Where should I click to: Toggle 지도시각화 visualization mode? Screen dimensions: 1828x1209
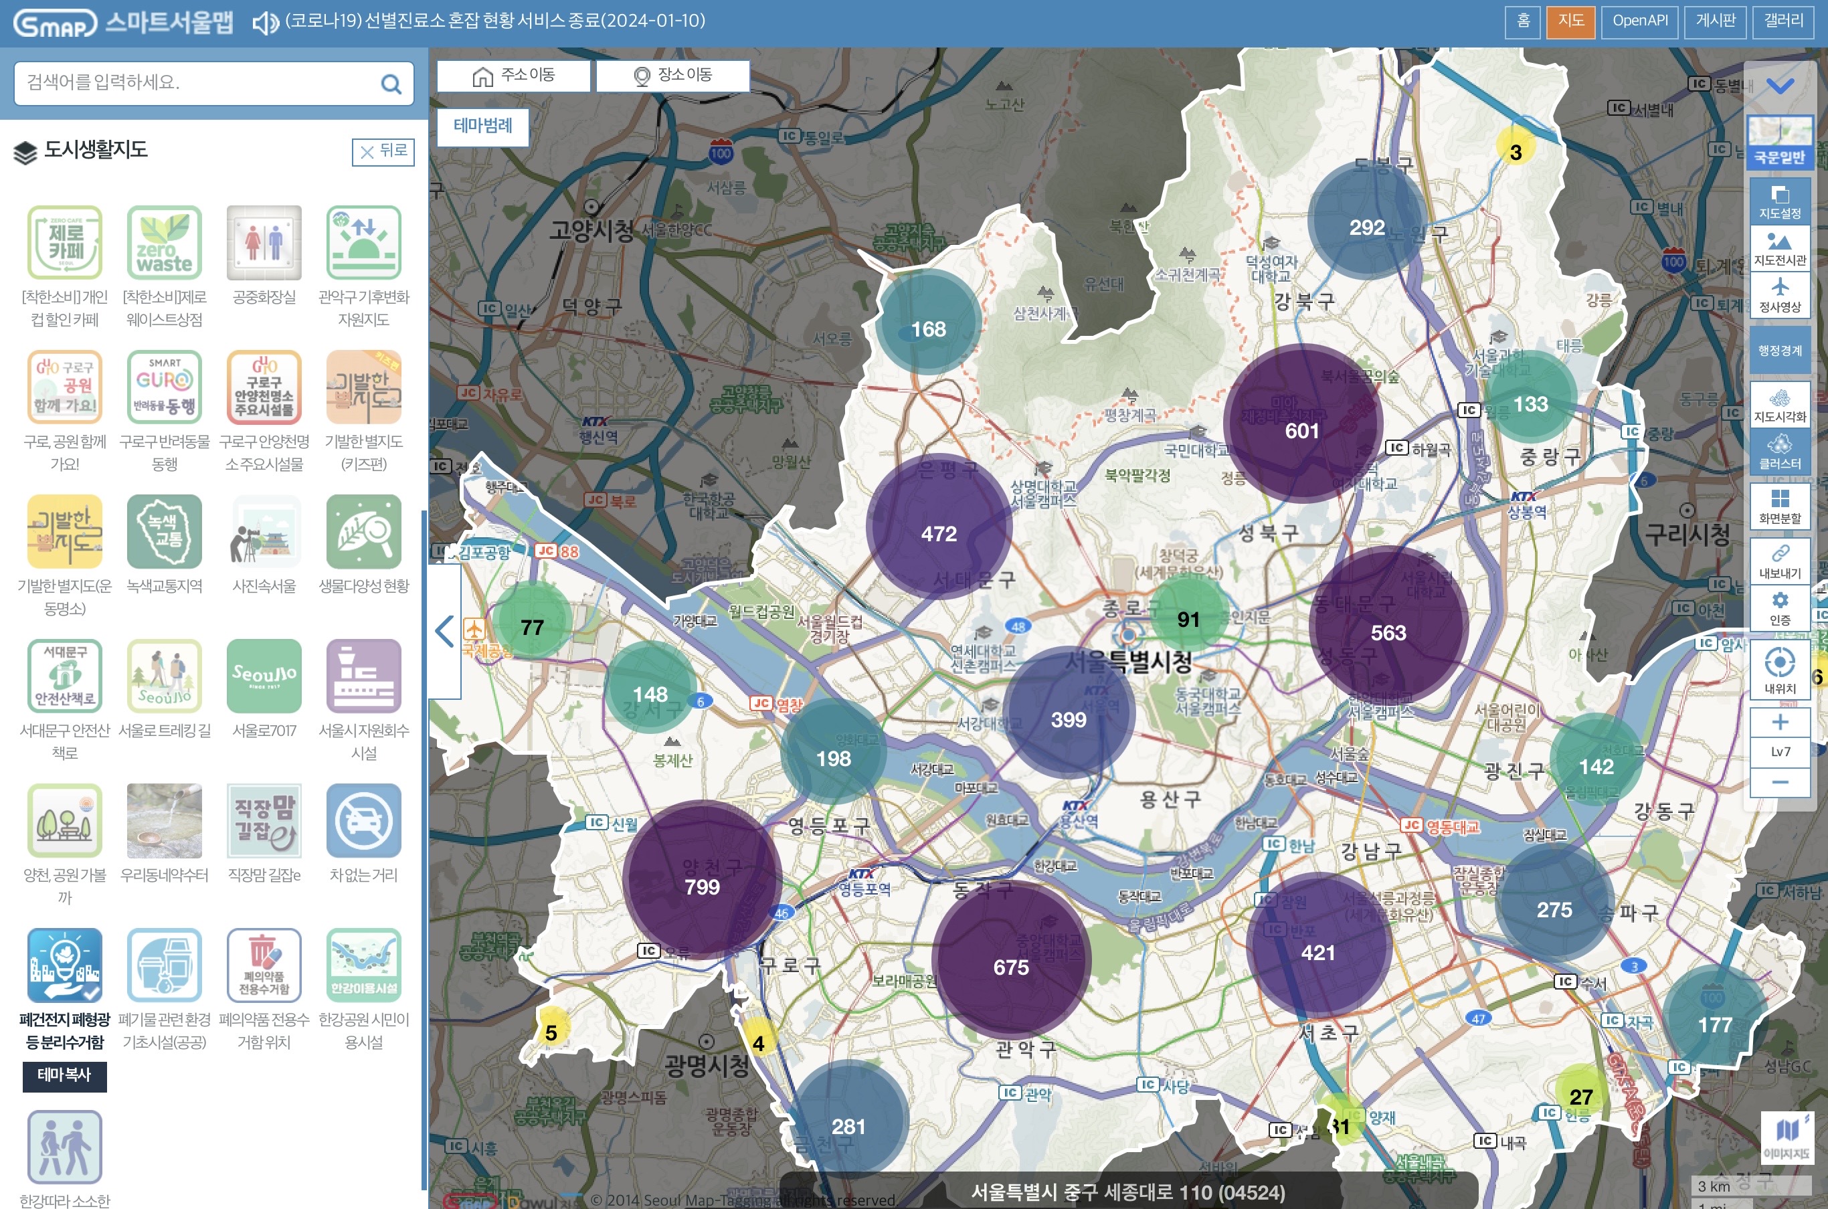tap(1779, 405)
